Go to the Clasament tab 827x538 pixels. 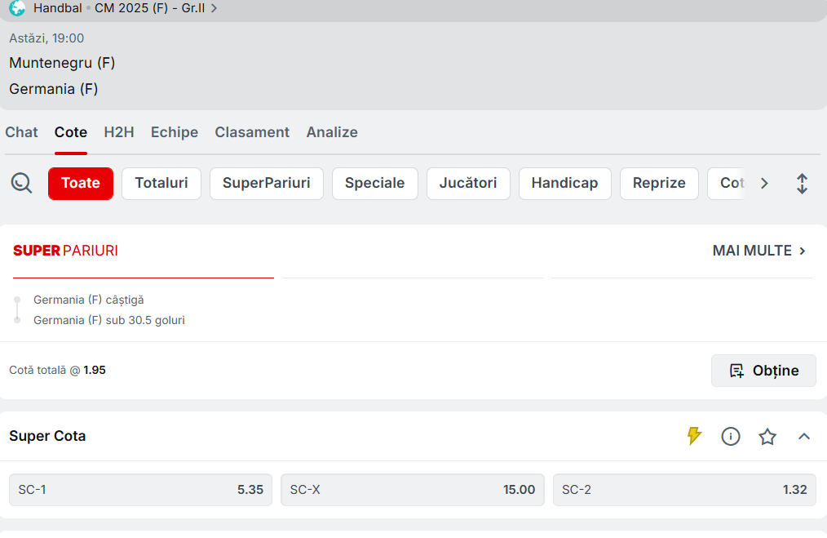pos(252,132)
